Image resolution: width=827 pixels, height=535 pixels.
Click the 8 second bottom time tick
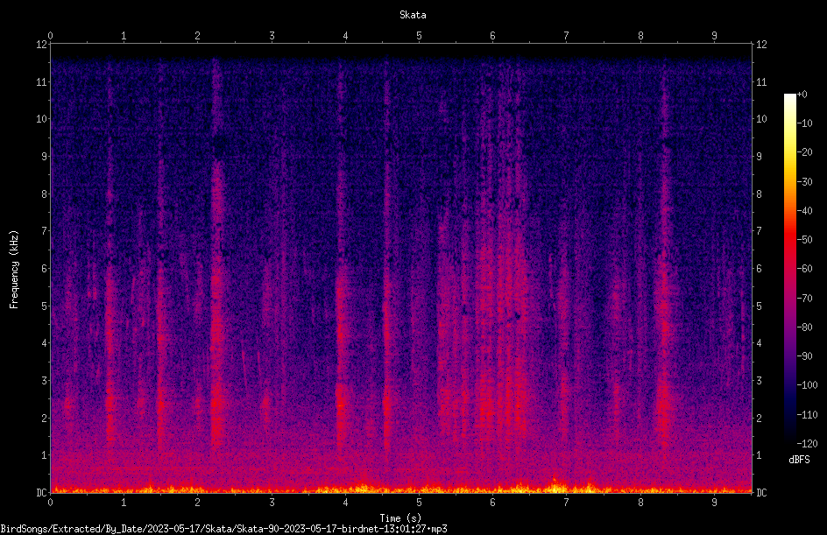pos(640,503)
